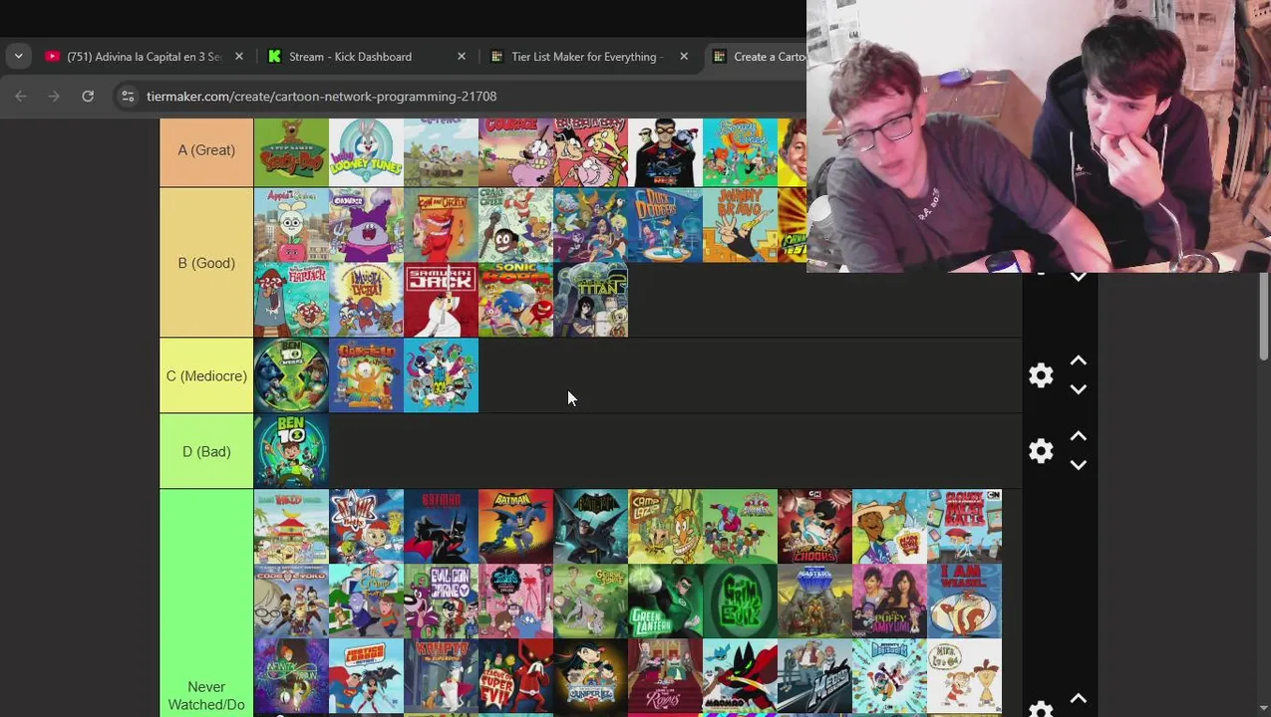Select the Ben 10 thumbnail in D tier
The height and width of the screenshot is (717, 1271).
pos(291,451)
